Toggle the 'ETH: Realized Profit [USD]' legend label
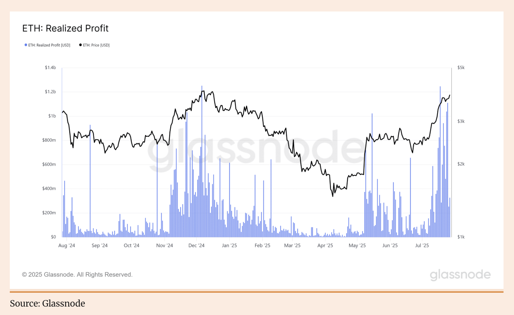 point(49,45)
